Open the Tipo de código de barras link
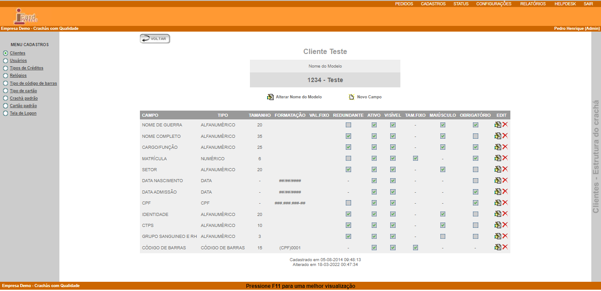The image size is (601, 291). 33,83
